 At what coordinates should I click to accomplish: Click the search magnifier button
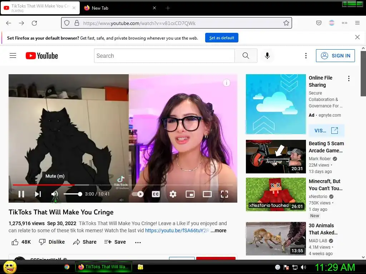point(246,56)
